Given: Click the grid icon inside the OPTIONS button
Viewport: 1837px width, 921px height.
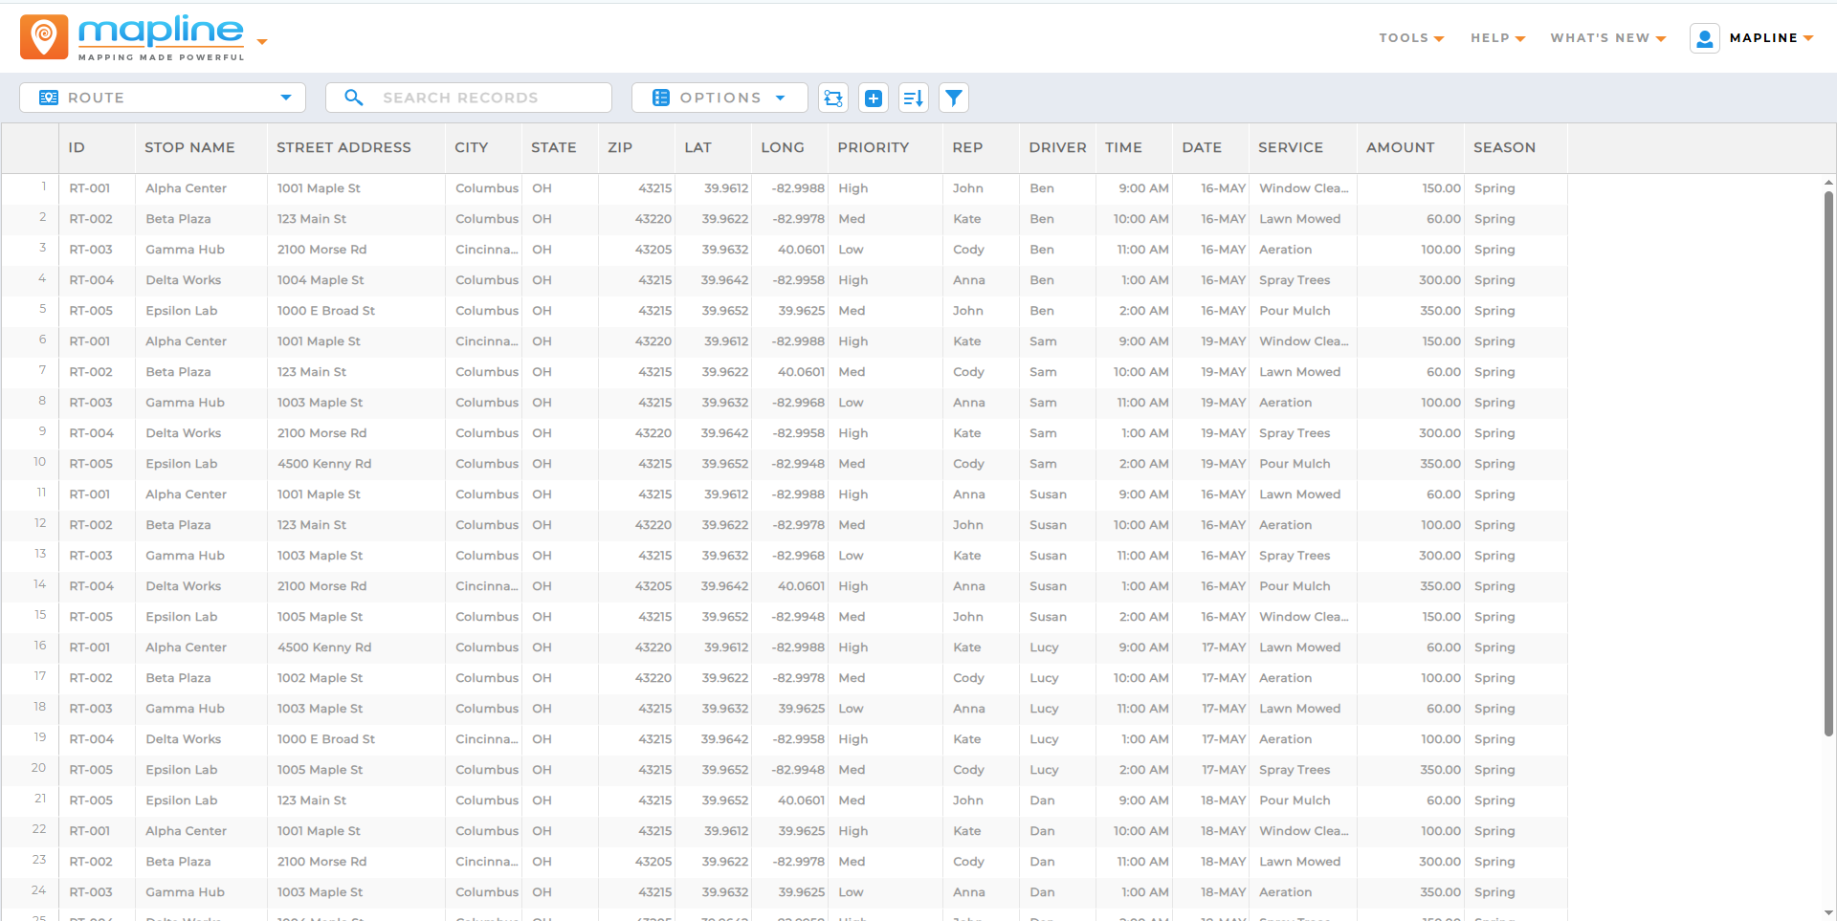Looking at the screenshot, I should [x=661, y=97].
